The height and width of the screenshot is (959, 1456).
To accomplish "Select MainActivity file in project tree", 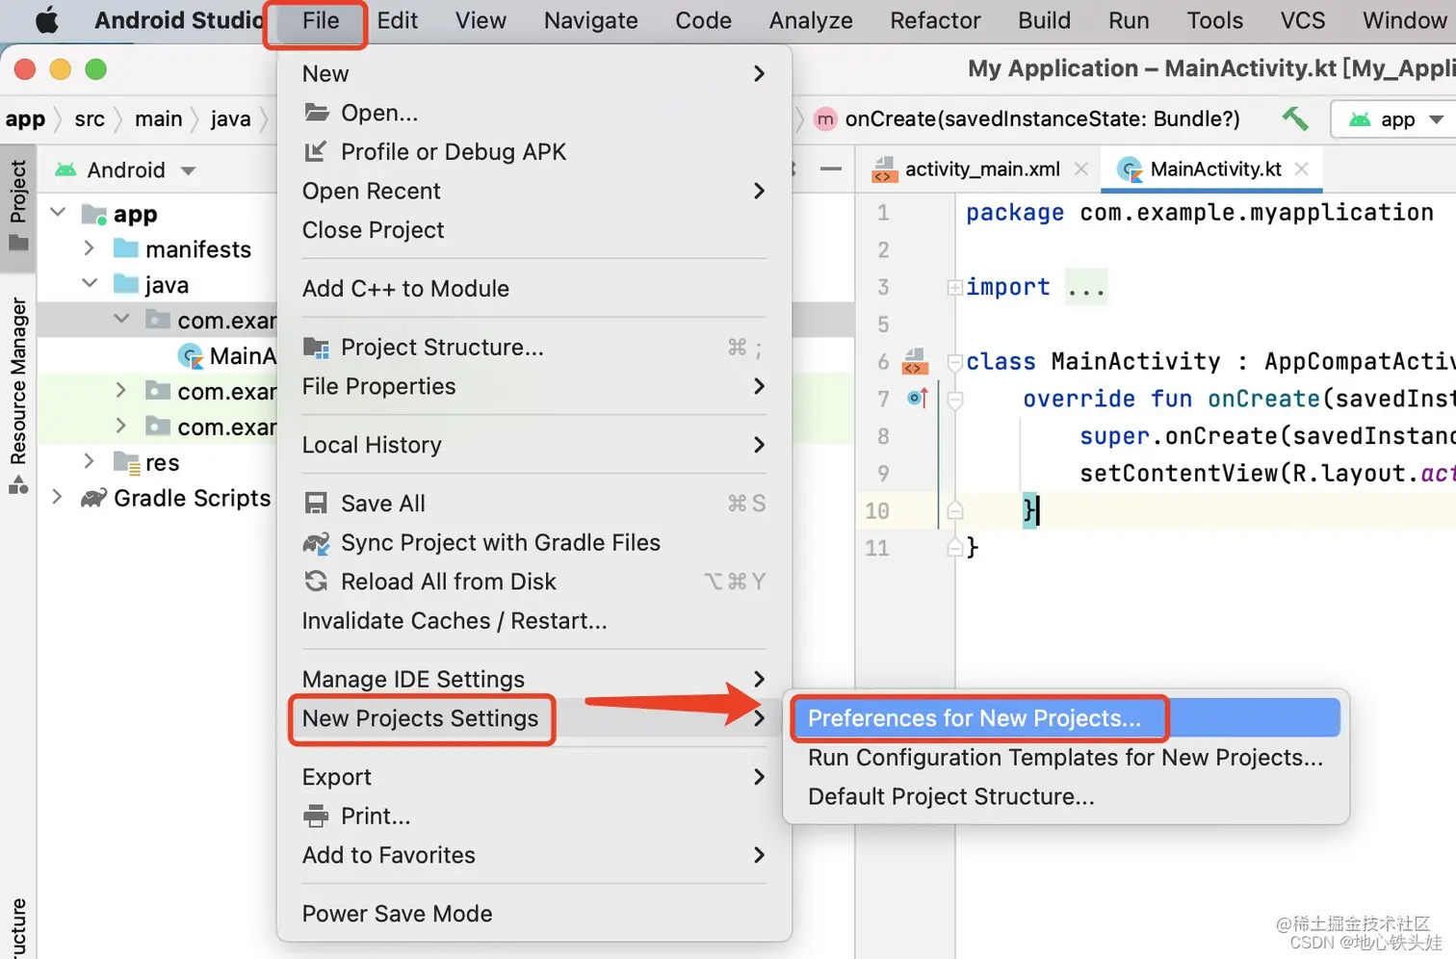I will point(228,356).
